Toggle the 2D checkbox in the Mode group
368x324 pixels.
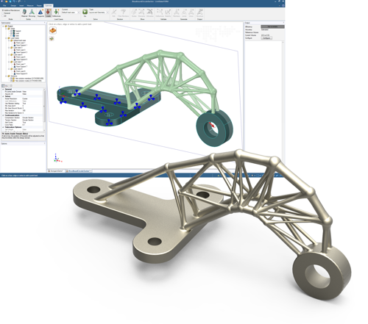[3, 16]
